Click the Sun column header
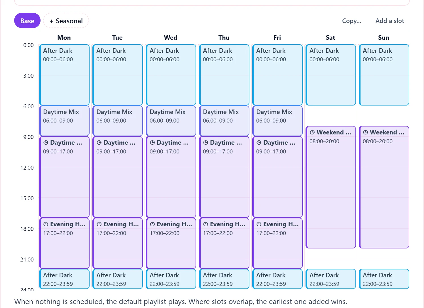The width and height of the screenshot is (424, 308). point(384,37)
